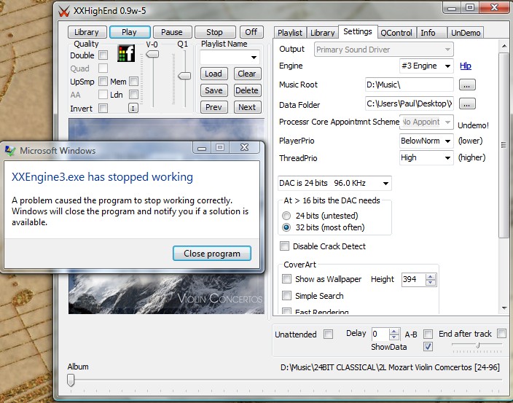Switch to the Playlist tab

tap(290, 33)
